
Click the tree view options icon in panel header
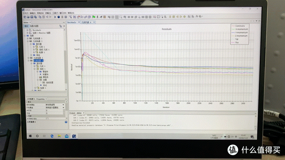click(61, 26)
